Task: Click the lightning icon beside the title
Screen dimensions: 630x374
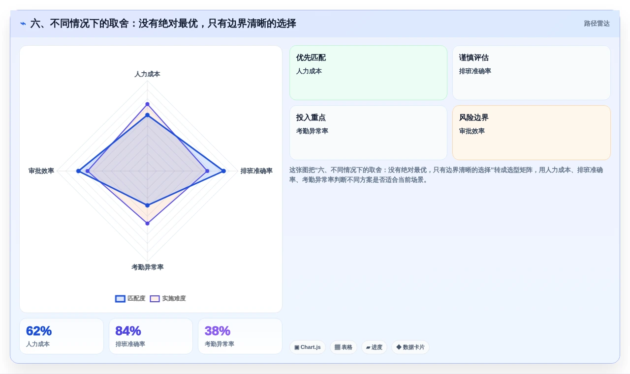Action: coord(23,24)
